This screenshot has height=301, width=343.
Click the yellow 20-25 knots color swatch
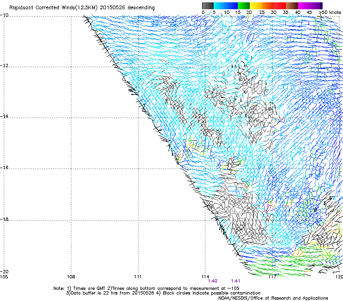point(256,6)
